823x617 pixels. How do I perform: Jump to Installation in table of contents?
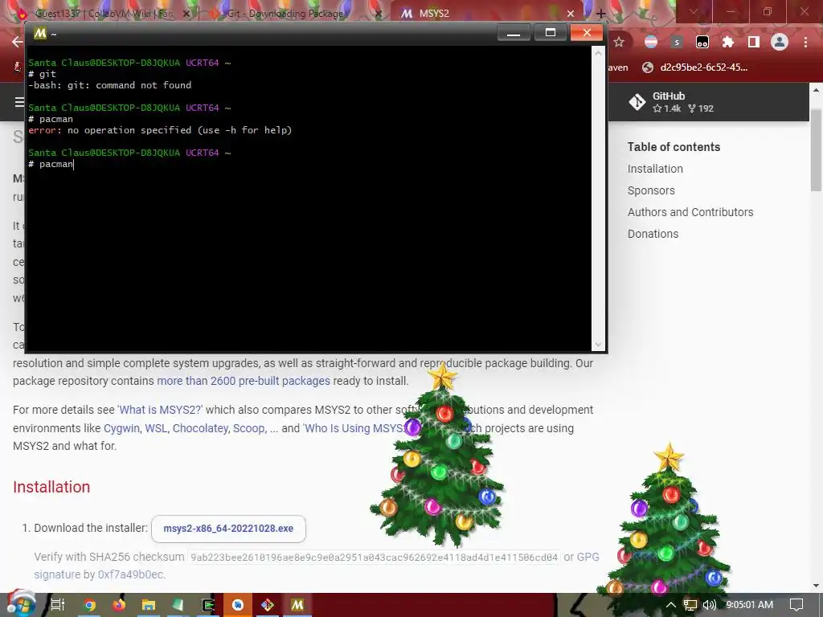[x=655, y=169]
